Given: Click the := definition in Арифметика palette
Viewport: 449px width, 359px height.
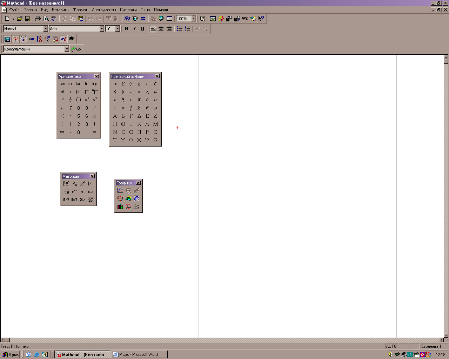Looking at the screenshot, I should click(x=62, y=132).
